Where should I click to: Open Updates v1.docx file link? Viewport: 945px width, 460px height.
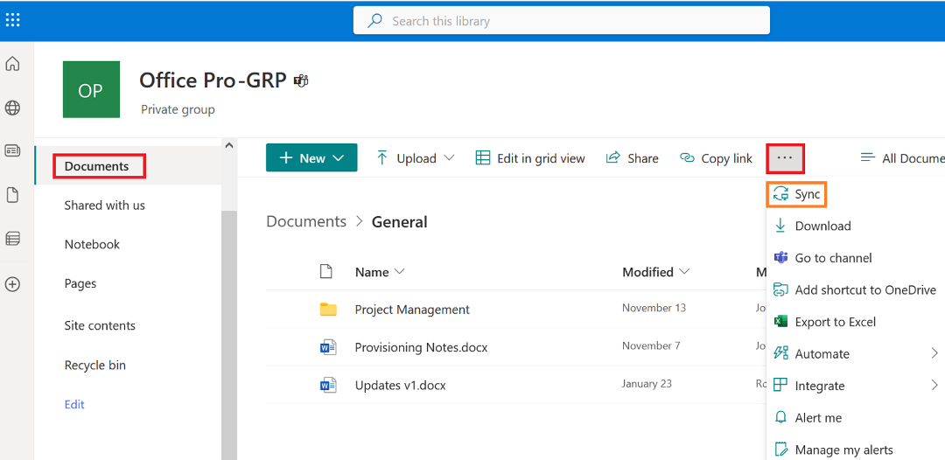[x=400, y=386]
